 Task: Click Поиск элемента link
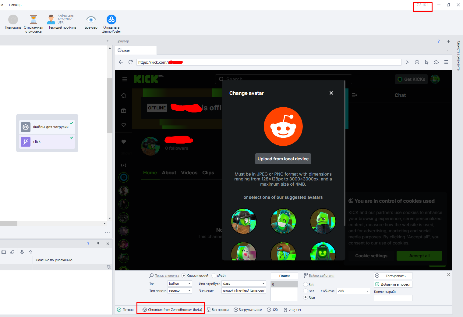[x=167, y=276]
